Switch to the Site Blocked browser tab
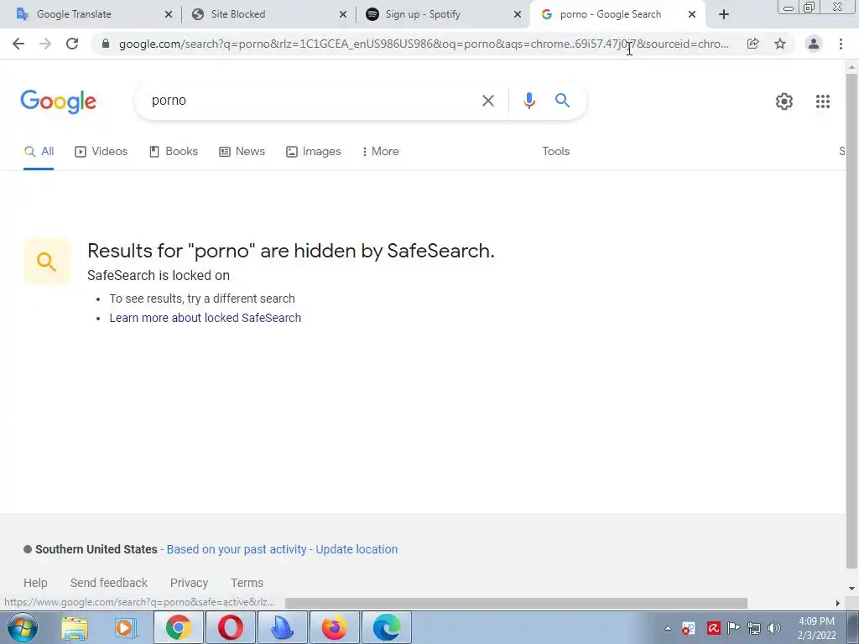 (269, 14)
